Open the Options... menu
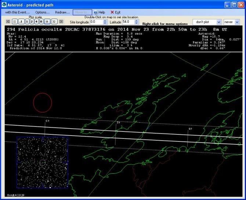246x200 pixels. pyautogui.click(x=43, y=12)
